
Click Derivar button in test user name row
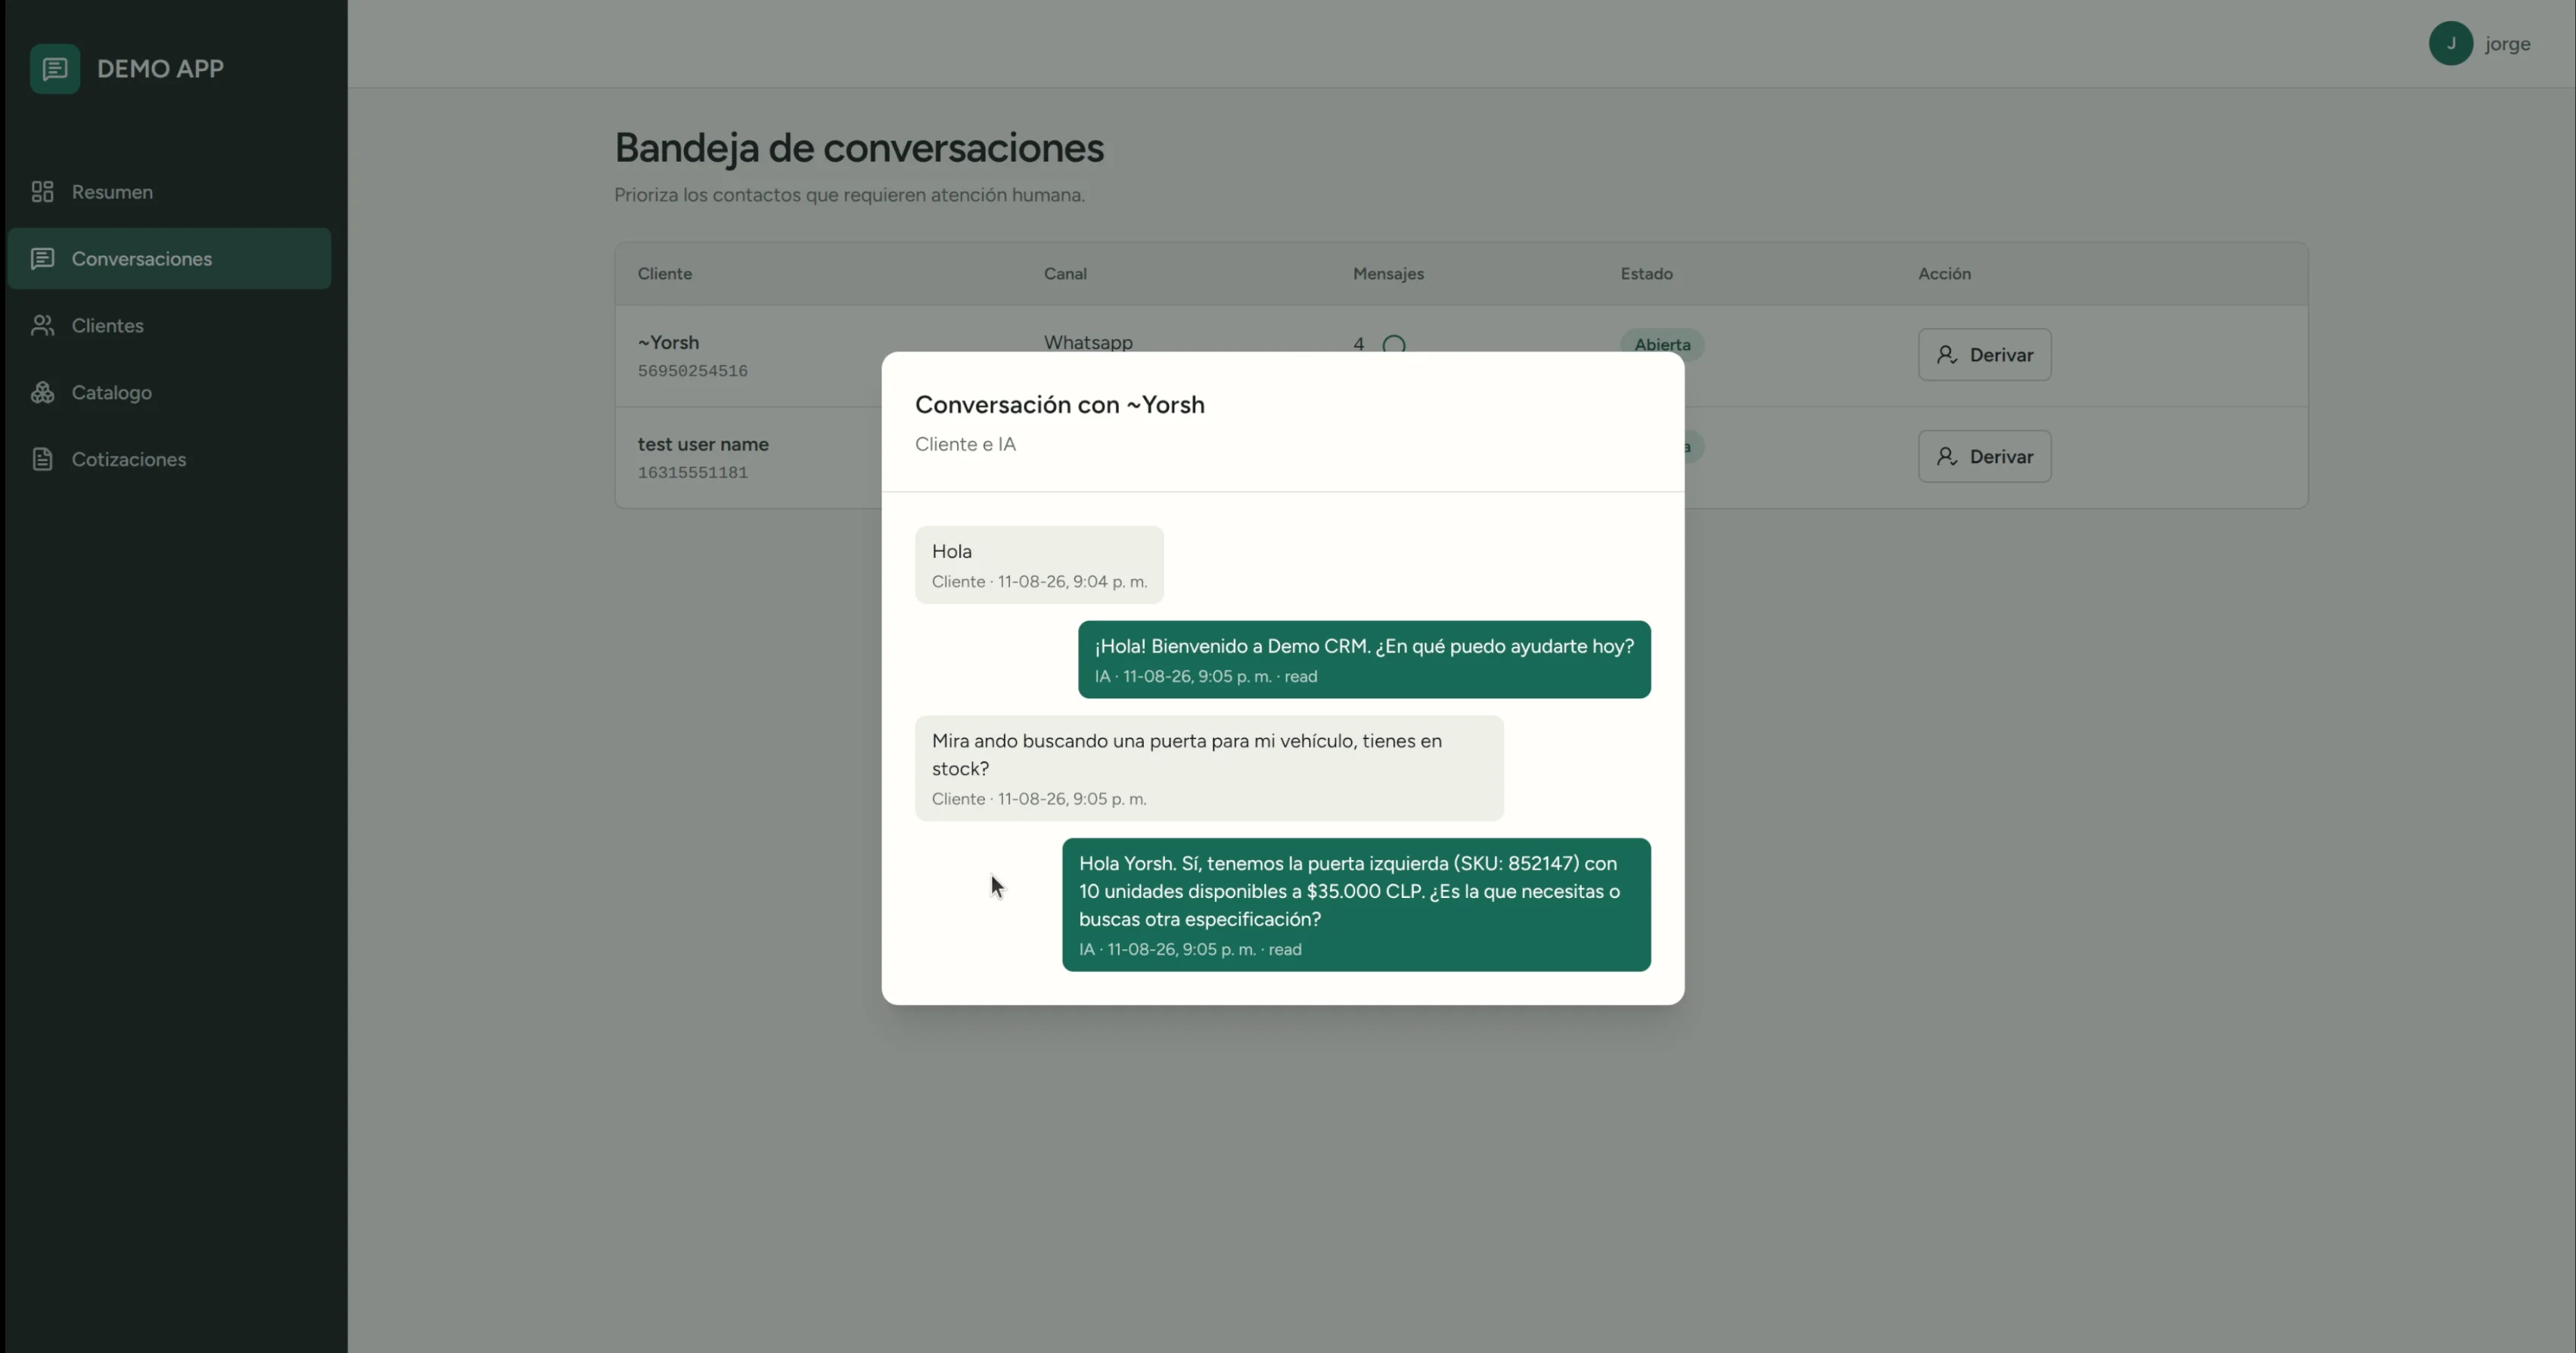coord(1984,457)
